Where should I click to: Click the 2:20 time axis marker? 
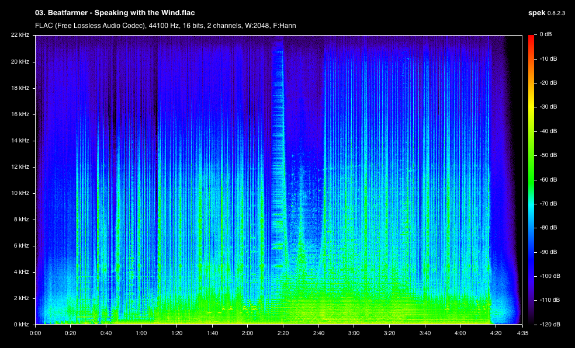pos(283,333)
